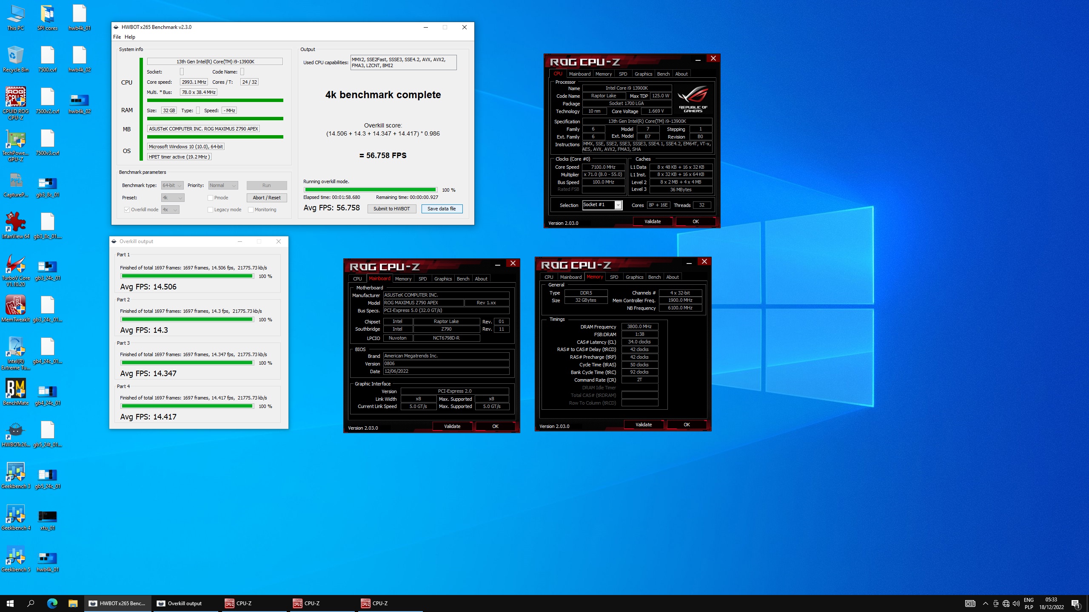The width and height of the screenshot is (1089, 612).
Task: Open the CPUID ROG CPU-Z desktop shortcut
Action: click(16, 103)
